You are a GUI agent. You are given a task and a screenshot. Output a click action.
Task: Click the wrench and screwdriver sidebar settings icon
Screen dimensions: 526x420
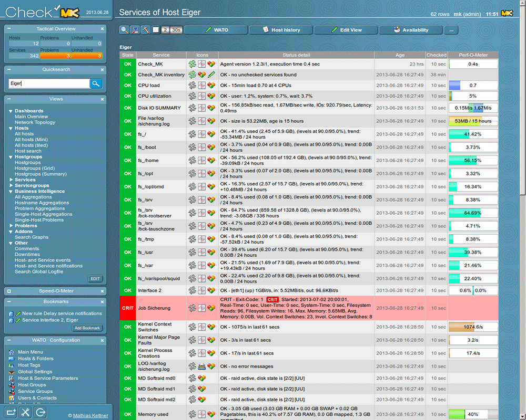tap(25, 412)
